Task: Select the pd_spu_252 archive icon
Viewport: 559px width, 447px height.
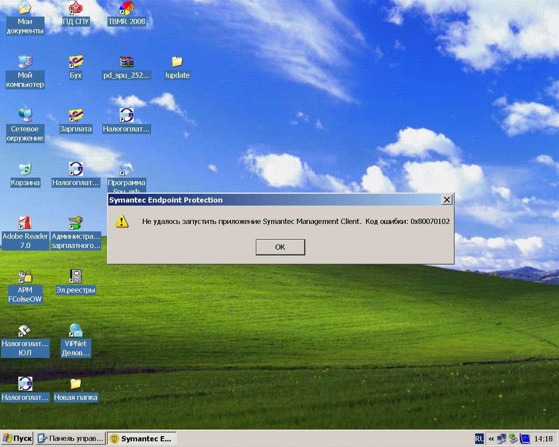Action: [x=127, y=68]
